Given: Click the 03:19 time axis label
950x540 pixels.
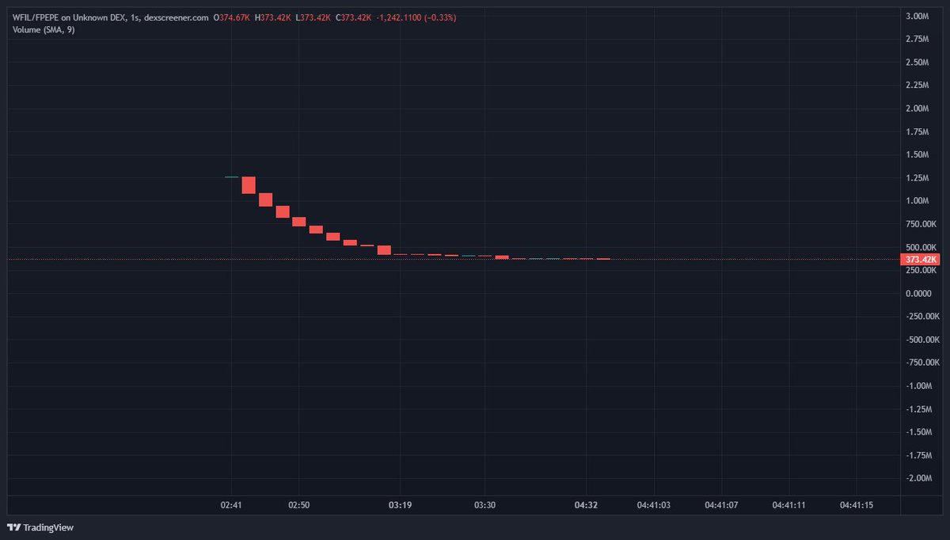Looking at the screenshot, I should 400,504.
